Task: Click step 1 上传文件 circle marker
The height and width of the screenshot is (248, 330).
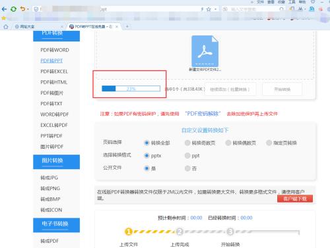Action: point(128,232)
